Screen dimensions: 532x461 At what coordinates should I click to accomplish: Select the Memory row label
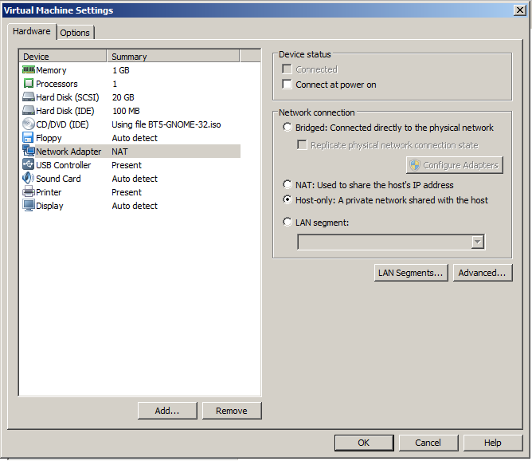[51, 70]
